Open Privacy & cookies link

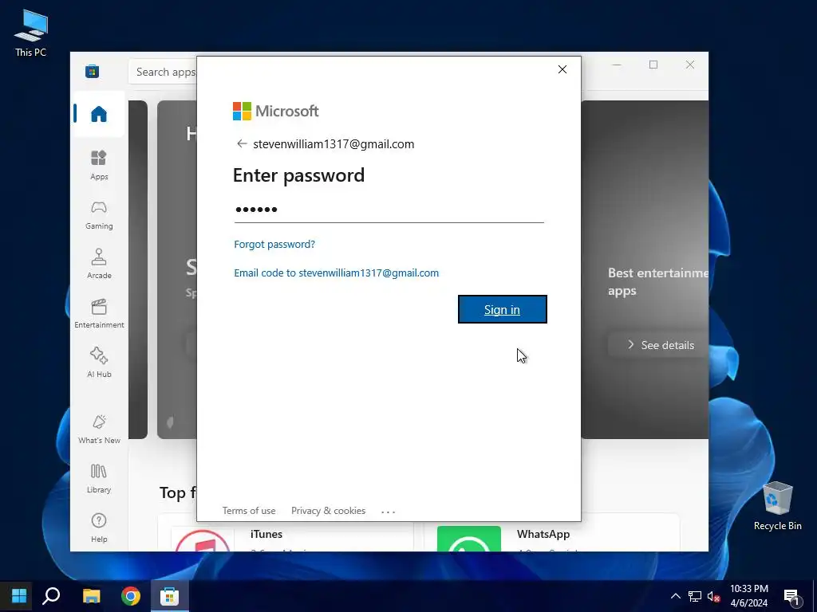click(x=328, y=511)
